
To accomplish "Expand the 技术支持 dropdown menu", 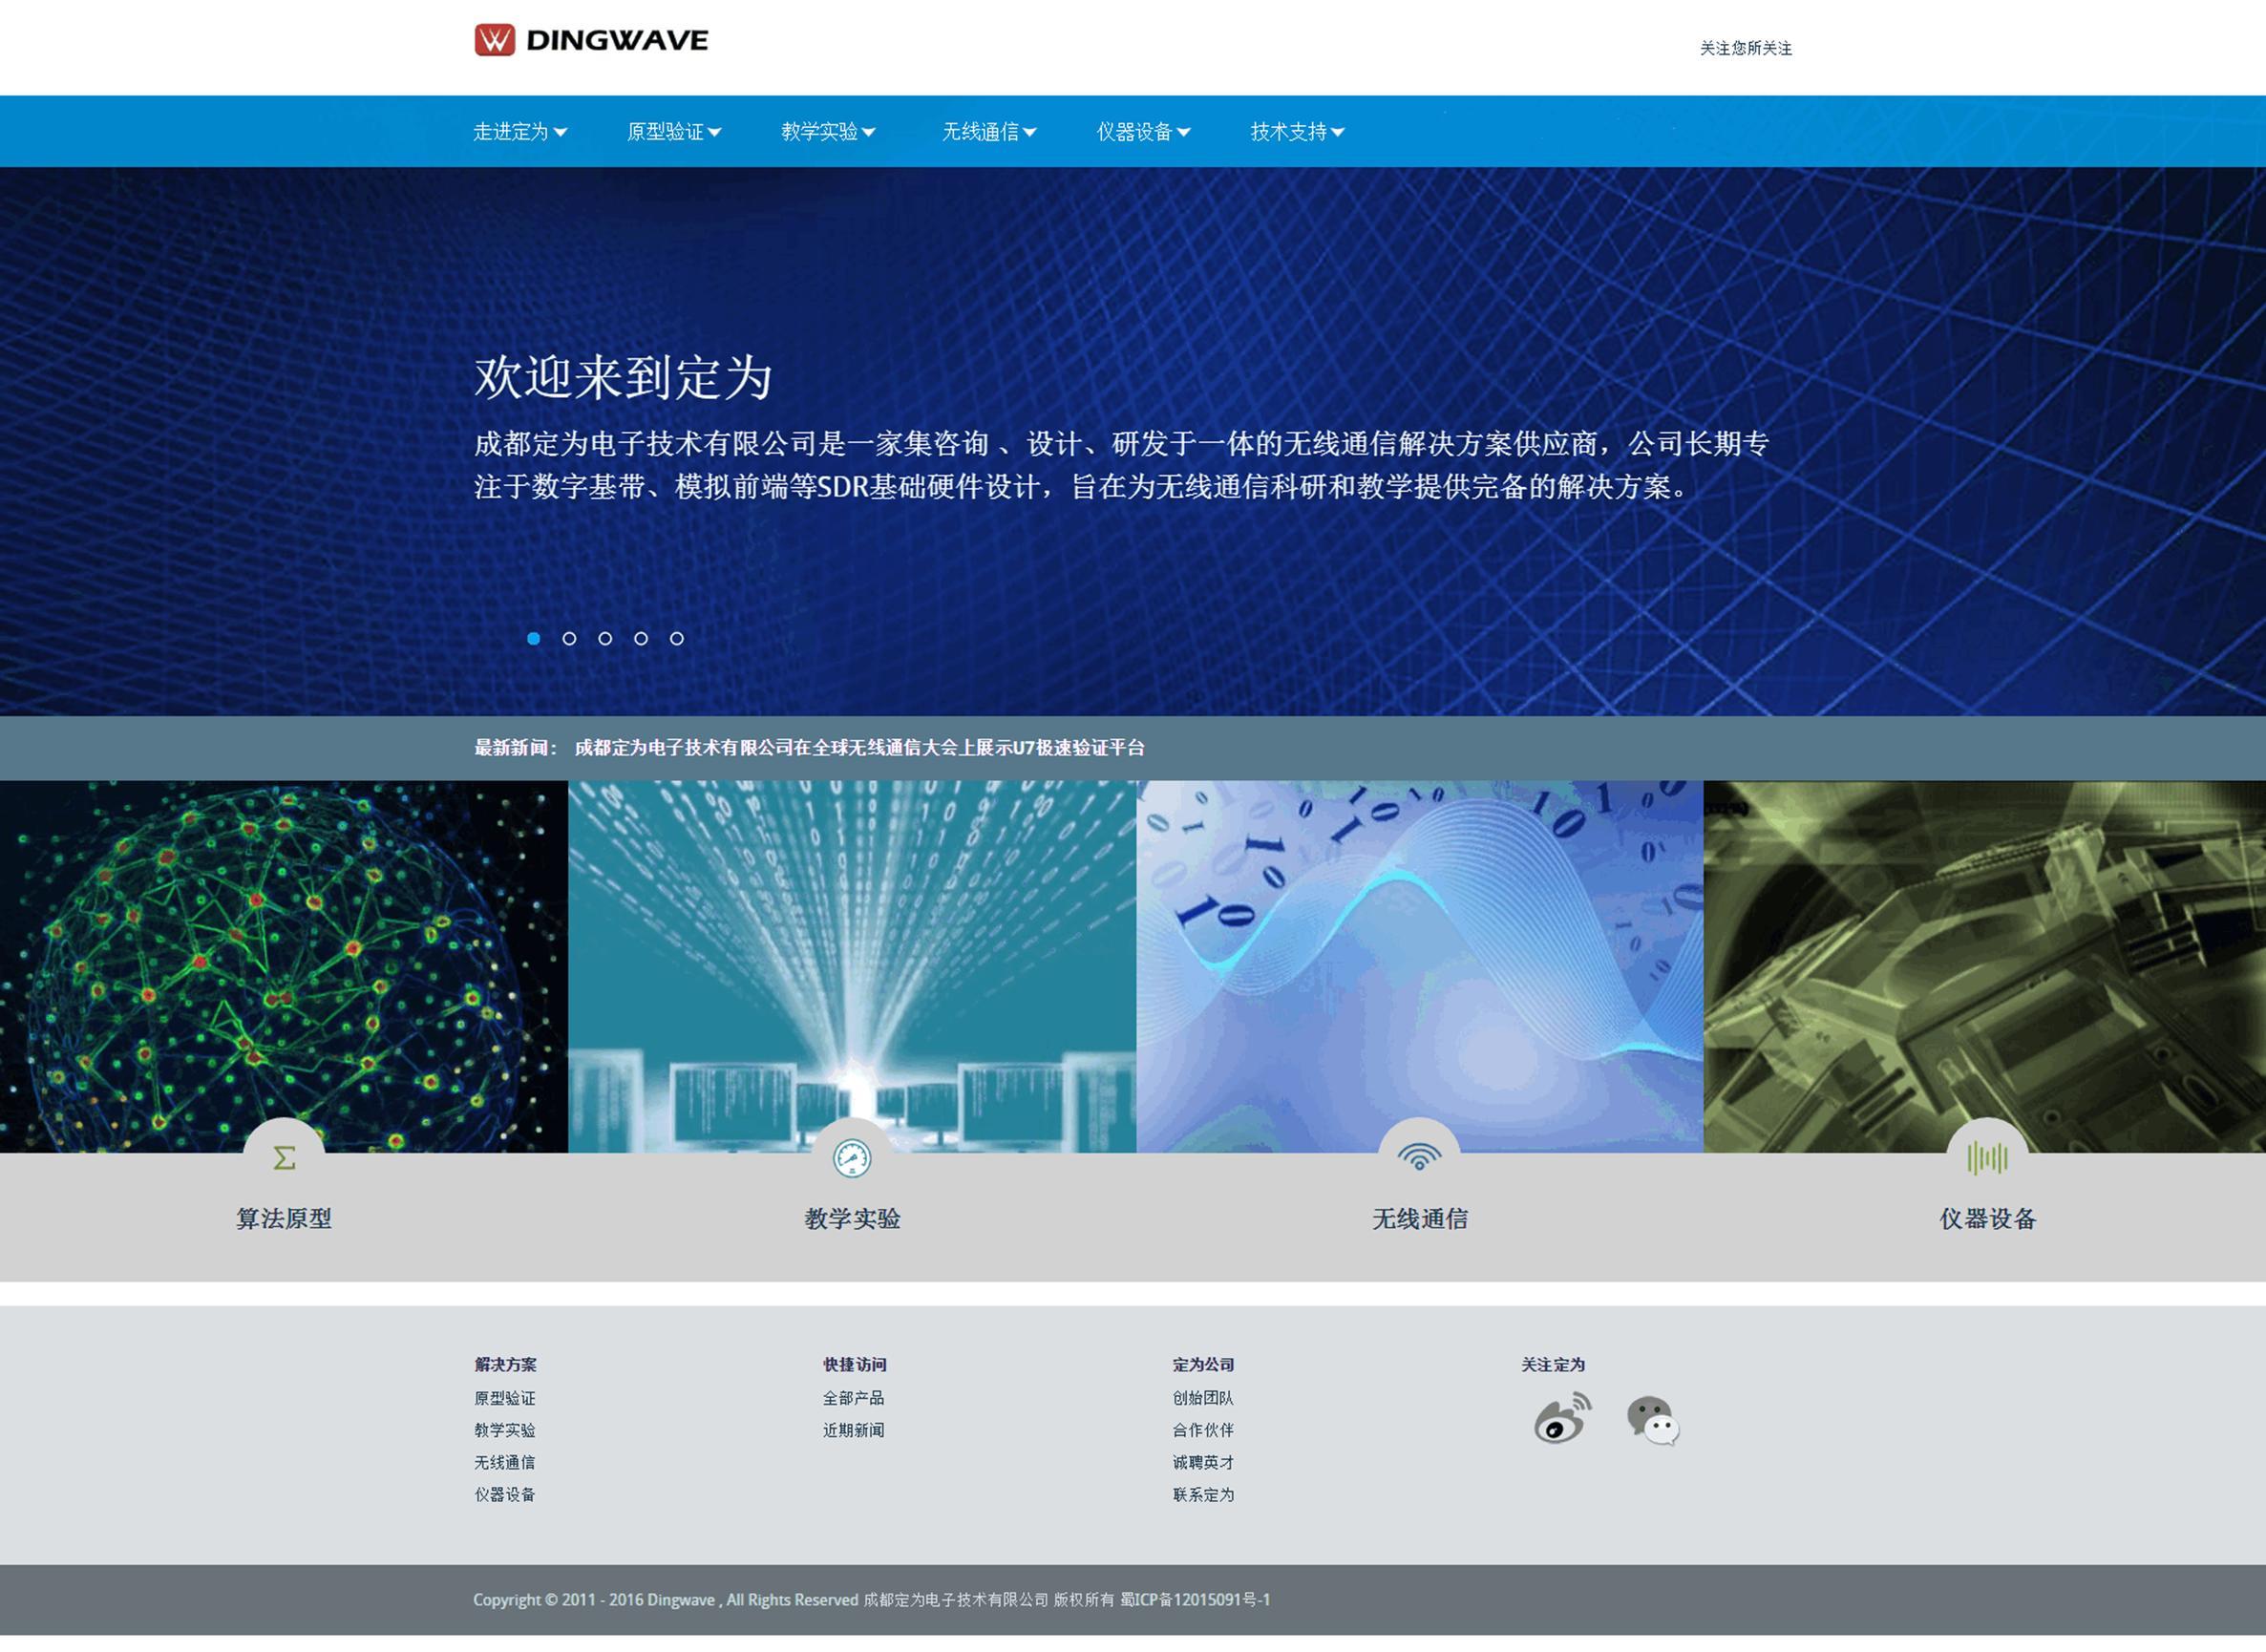I will tap(1297, 132).
